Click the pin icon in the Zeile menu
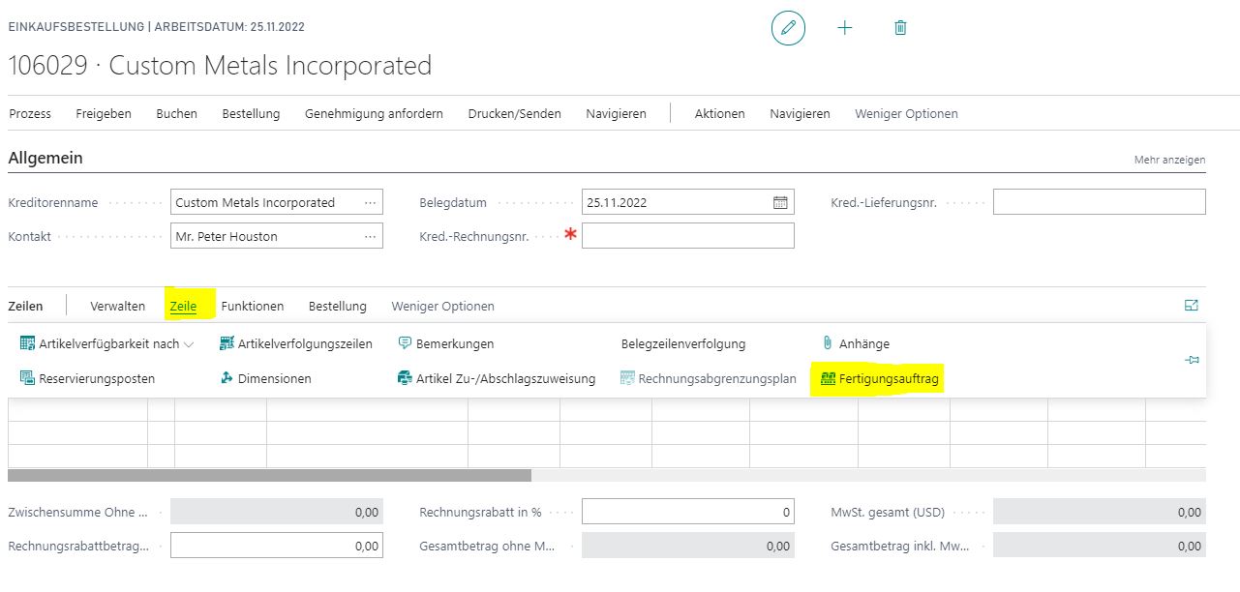 coord(1192,360)
